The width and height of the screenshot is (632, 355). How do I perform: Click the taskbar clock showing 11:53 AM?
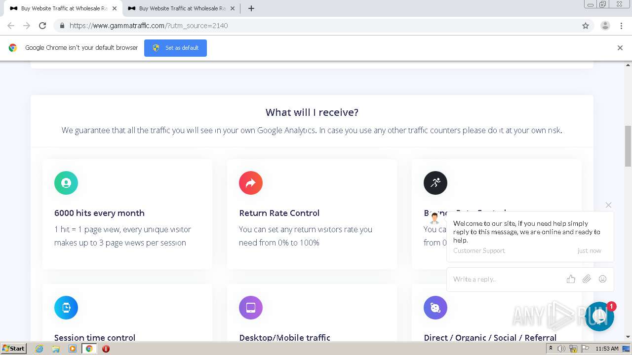click(607, 349)
